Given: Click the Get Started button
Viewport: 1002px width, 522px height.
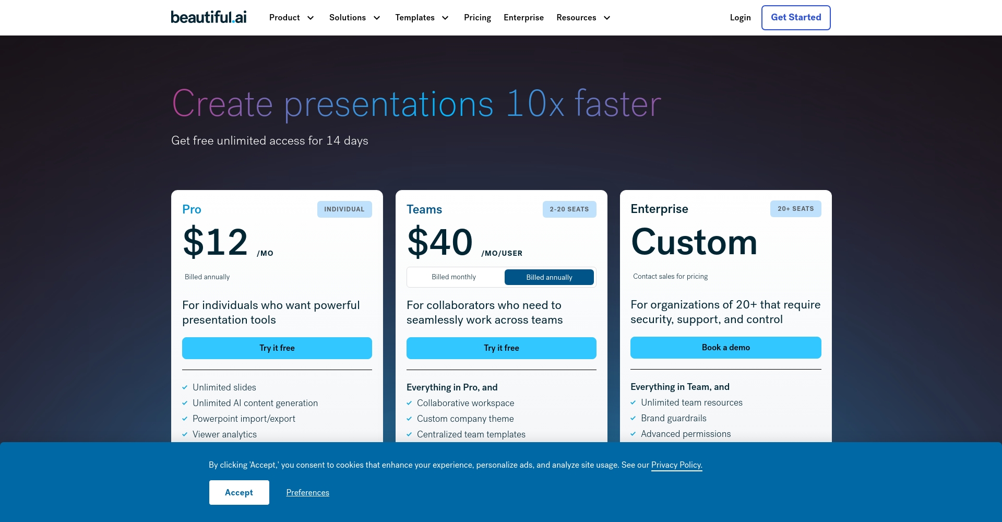Looking at the screenshot, I should (x=796, y=17).
